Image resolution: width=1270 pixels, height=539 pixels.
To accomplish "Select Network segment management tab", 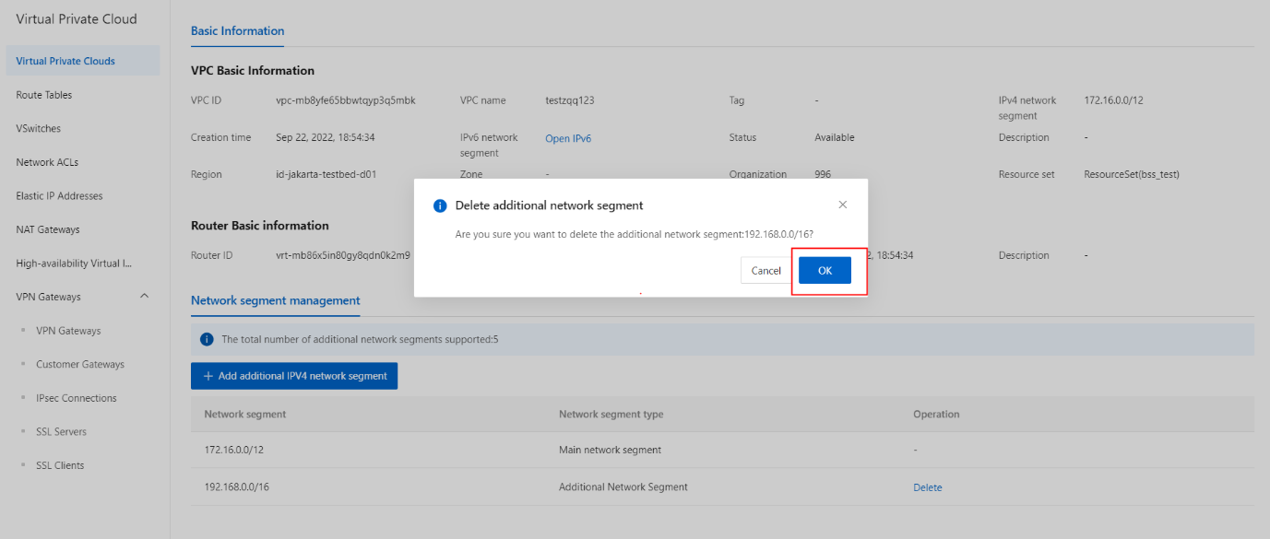I will pos(275,300).
